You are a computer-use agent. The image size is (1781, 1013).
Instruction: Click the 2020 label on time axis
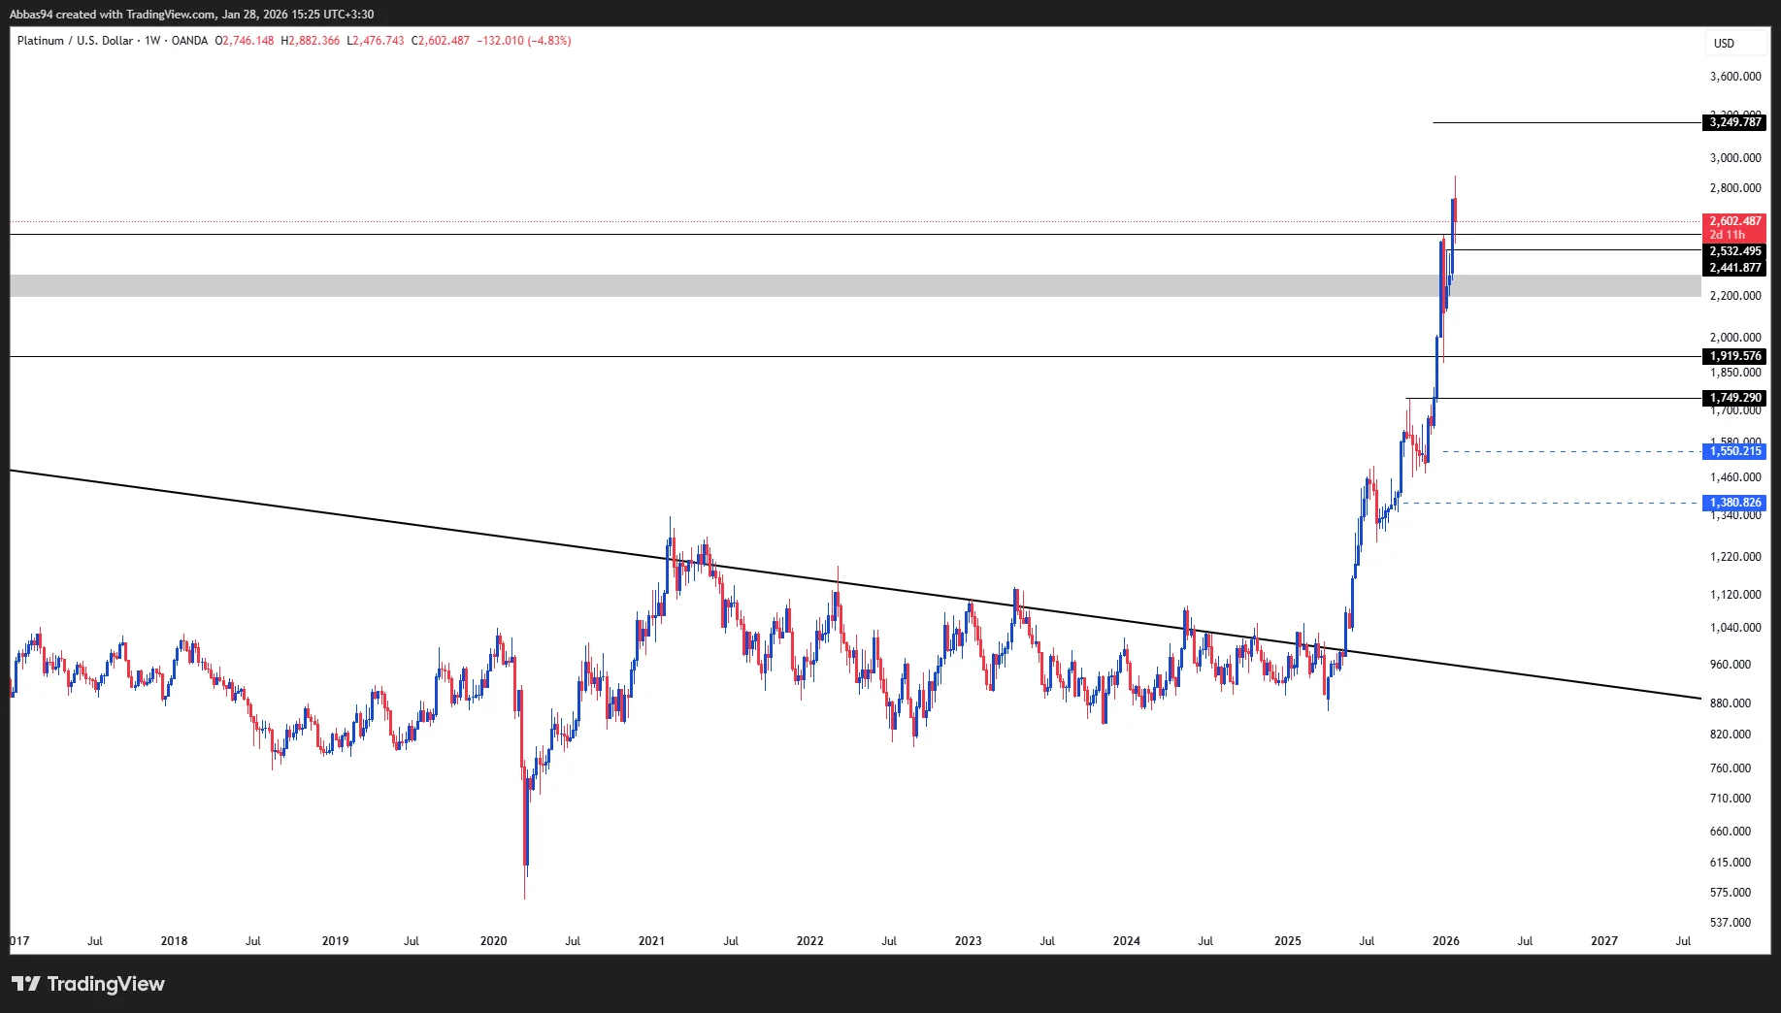coord(493,941)
